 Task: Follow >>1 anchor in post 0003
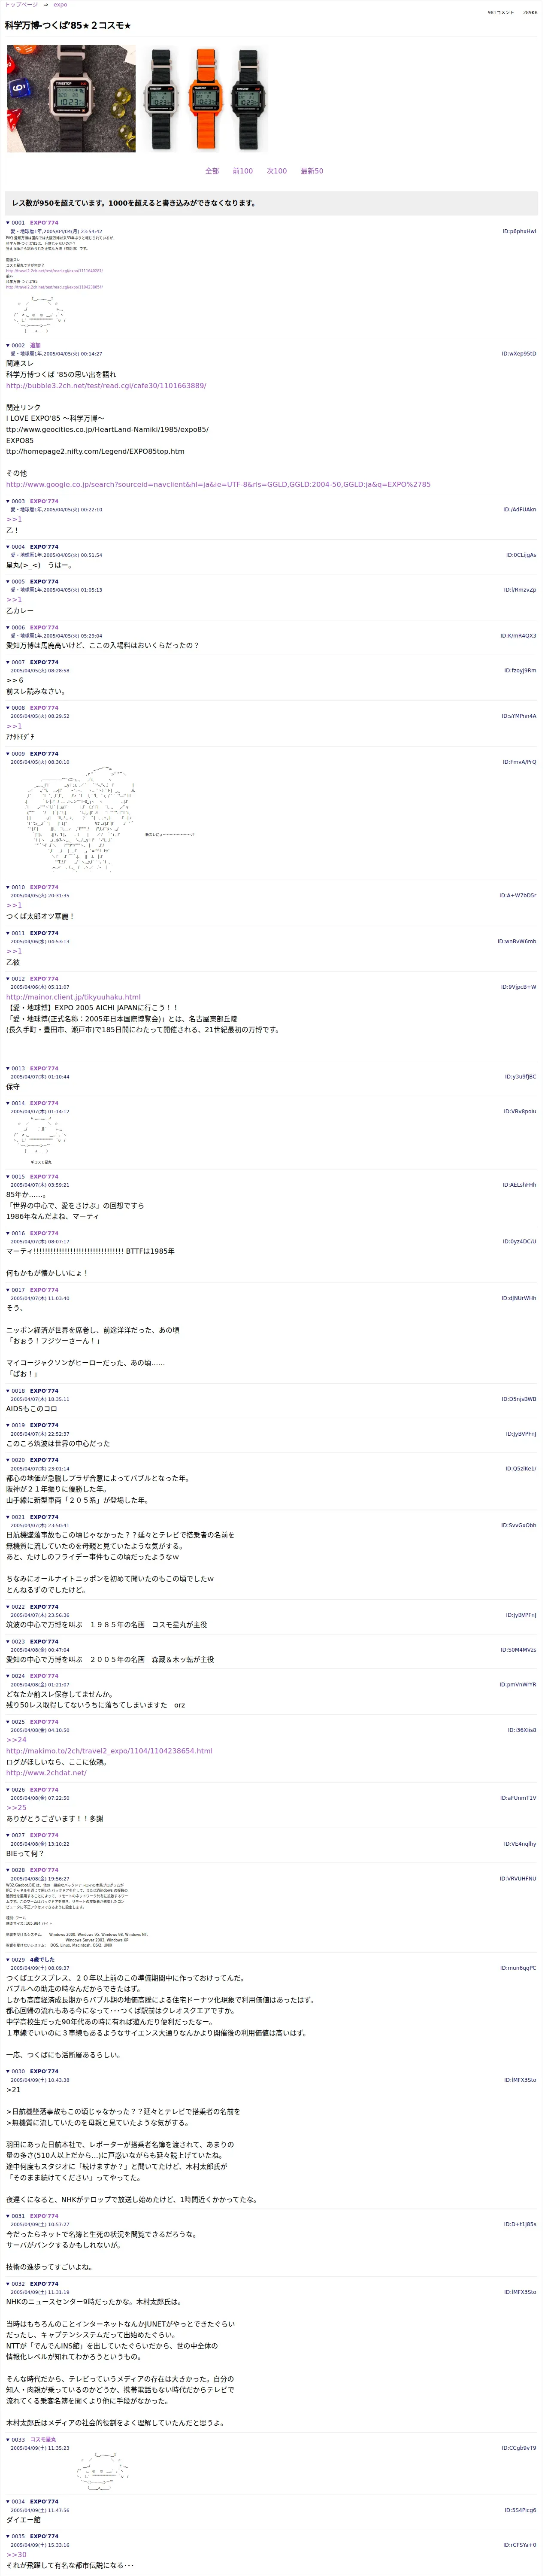pyautogui.click(x=14, y=519)
